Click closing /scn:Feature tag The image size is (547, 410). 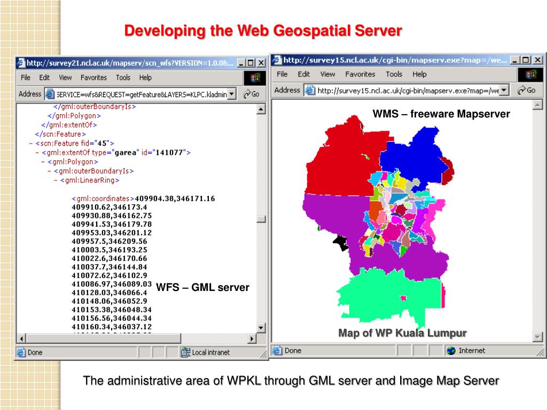[x=60, y=134]
